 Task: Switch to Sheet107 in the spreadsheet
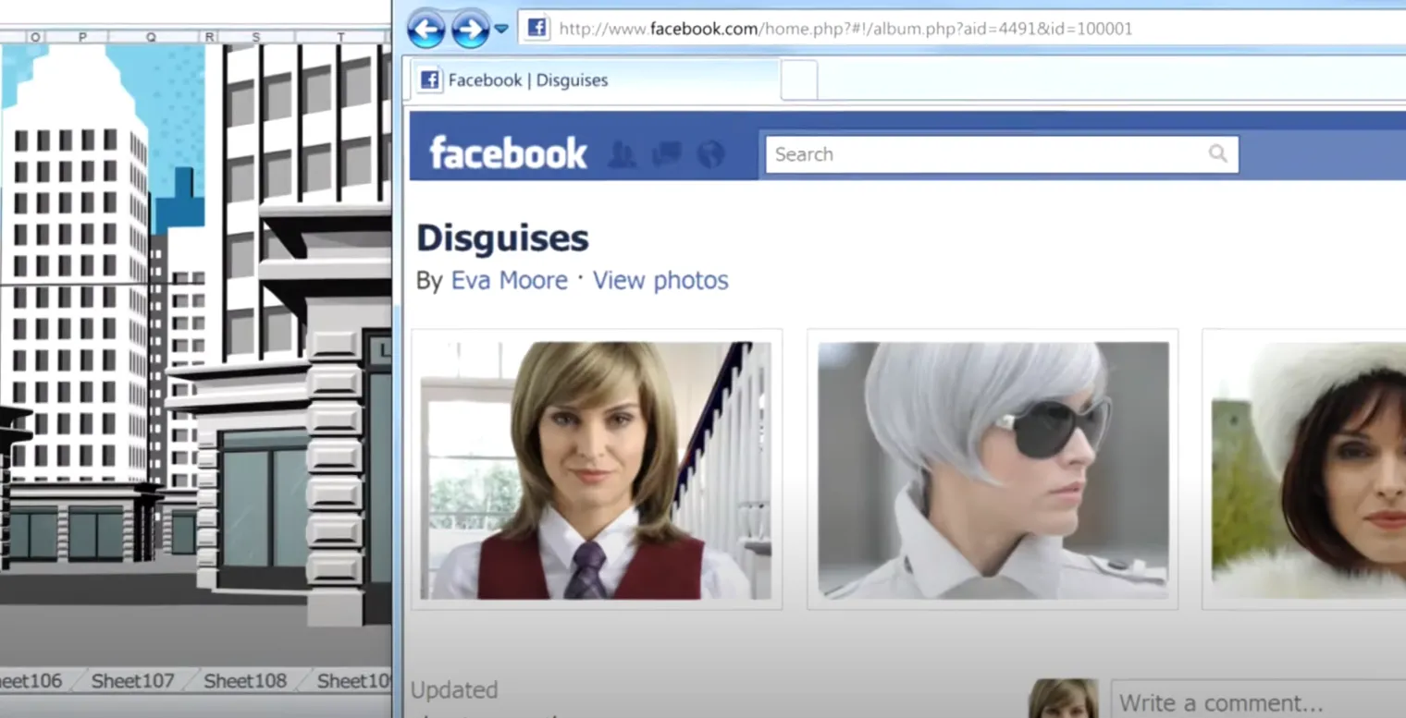pos(132,681)
